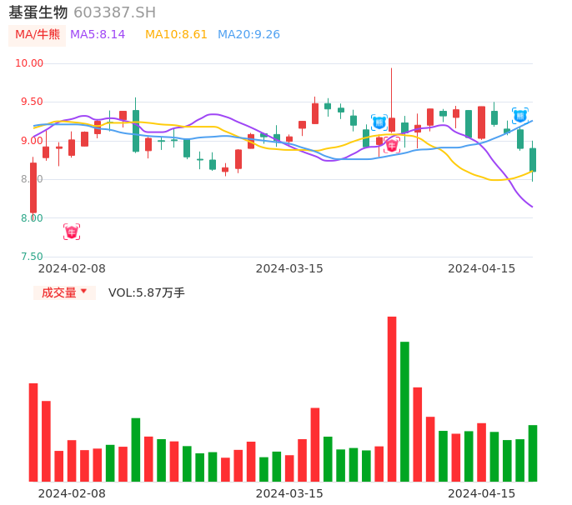Viewport: 572px width, 505px height.
Task: Click the tallest green volume bar
Action: (x=404, y=411)
